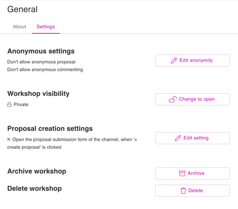Click the pencil icon beside Edit setting
The image size is (238, 209).
click(178, 138)
